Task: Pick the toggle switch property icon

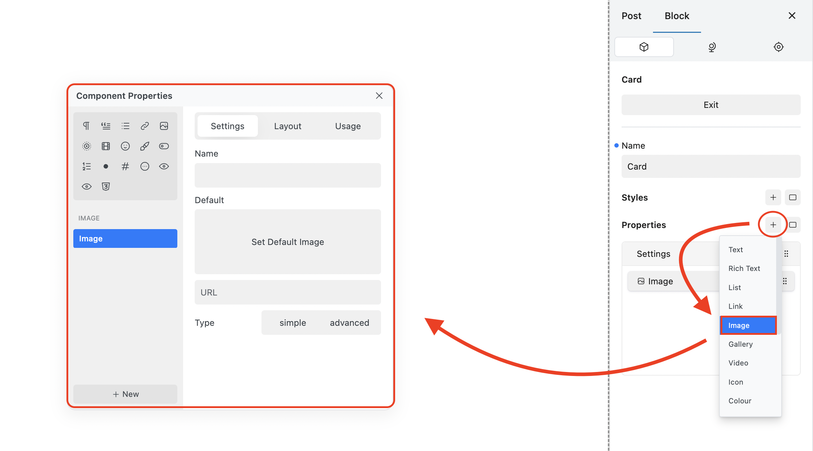Action: (164, 146)
